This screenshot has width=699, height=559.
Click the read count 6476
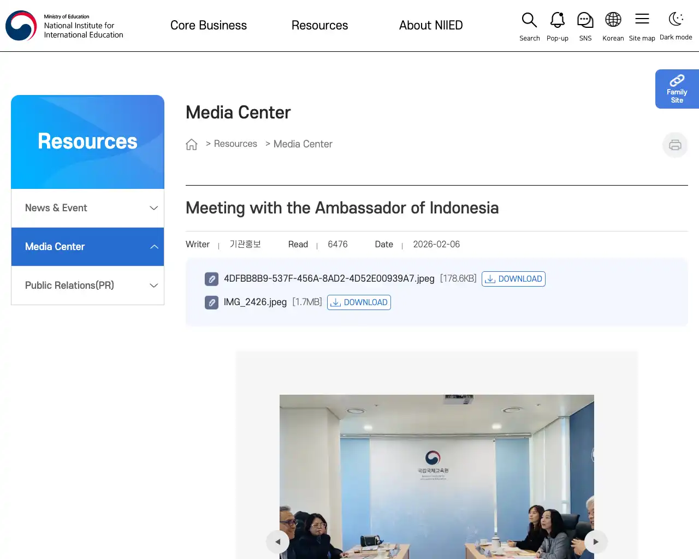pyautogui.click(x=337, y=244)
